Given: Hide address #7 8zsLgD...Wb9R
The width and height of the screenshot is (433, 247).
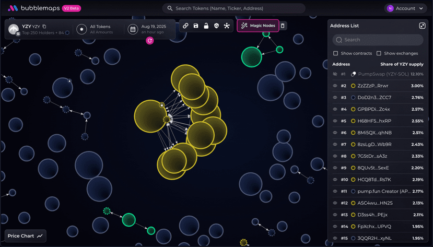Looking at the screenshot, I should point(335,144).
